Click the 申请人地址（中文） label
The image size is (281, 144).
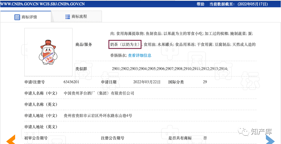tap(41, 116)
